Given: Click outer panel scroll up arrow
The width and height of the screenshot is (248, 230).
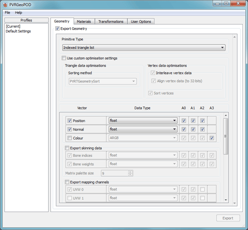Looking at the screenshot, I should pos(234,37).
